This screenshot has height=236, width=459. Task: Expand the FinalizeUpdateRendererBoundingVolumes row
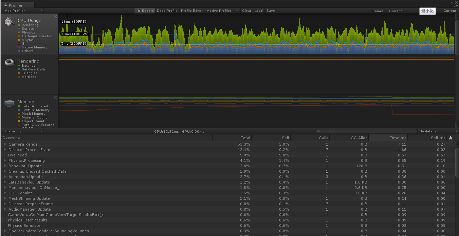5,231
